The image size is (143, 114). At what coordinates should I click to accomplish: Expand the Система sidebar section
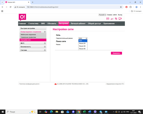pos(33,50)
